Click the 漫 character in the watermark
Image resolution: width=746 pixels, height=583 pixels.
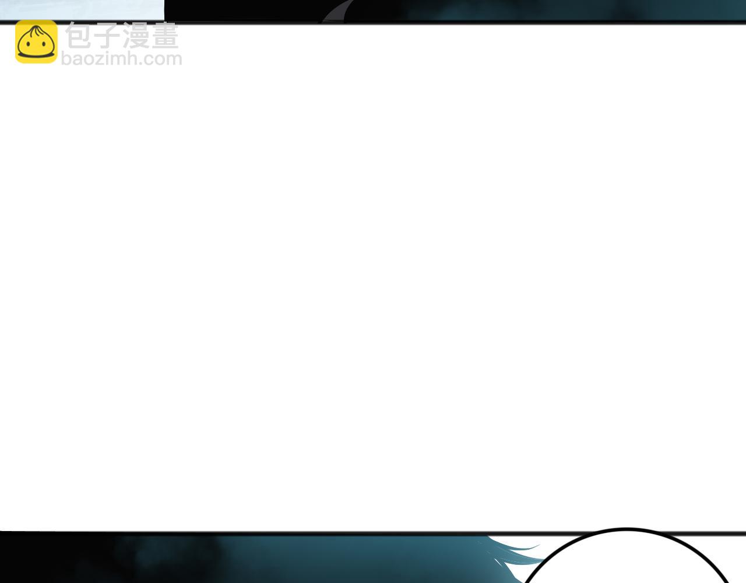click(136, 36)
